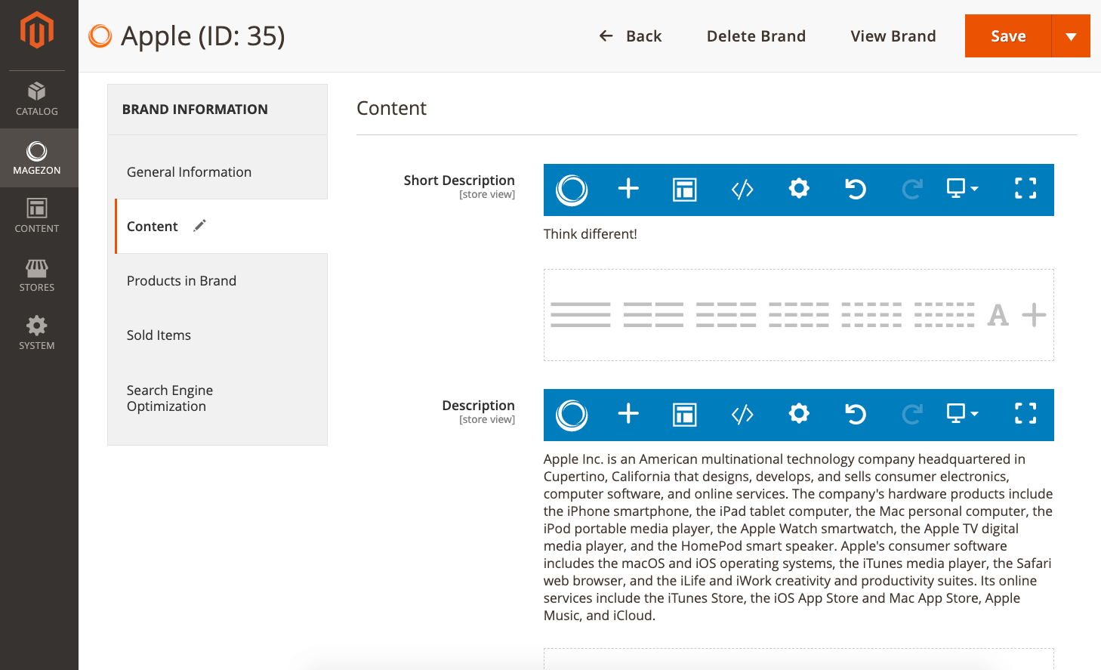Click the Magezon builder logo in Short Description toolbar
The width and height of the screenshot is (1101, 670).
click(572, 190)
